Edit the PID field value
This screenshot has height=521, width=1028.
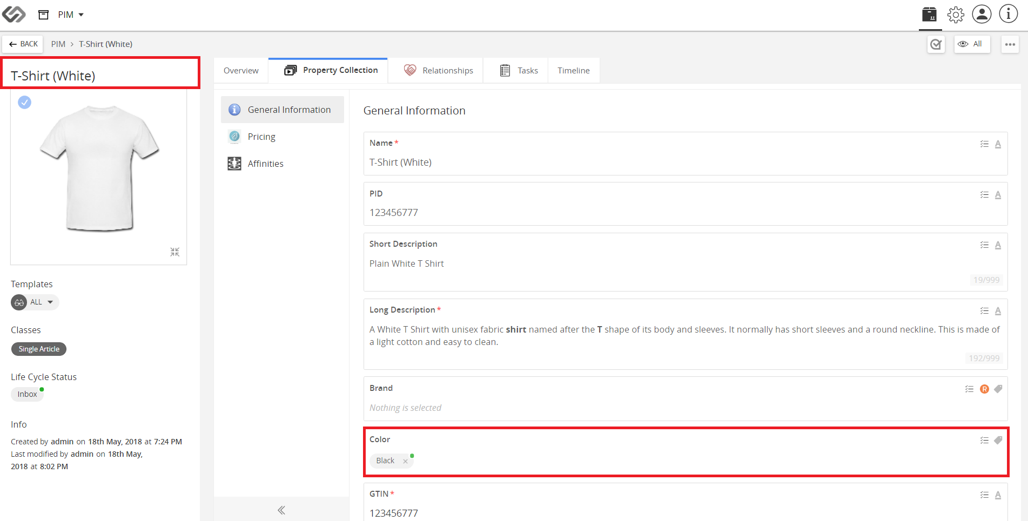[x=686, y=213]
